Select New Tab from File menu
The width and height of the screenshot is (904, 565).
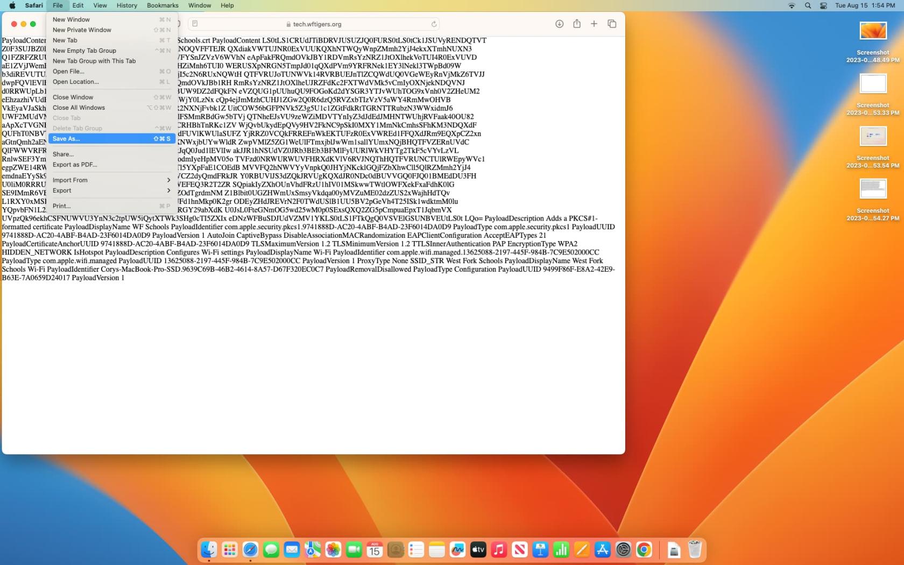(x=112, y=40)
